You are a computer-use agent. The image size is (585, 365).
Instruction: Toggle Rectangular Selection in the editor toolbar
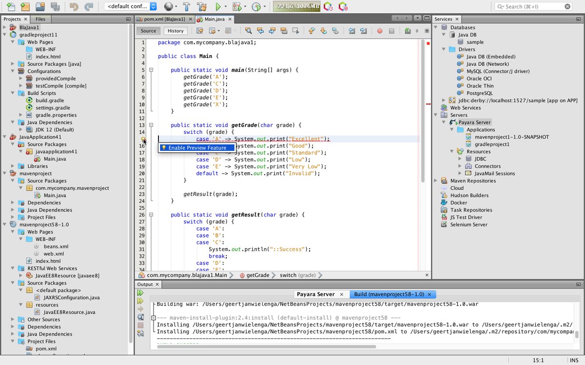tap(295, 31)
